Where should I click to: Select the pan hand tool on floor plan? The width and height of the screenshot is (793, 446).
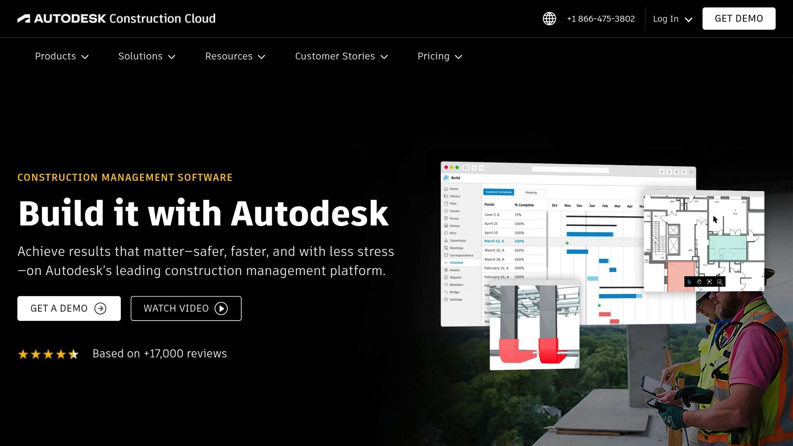[699, 282]
